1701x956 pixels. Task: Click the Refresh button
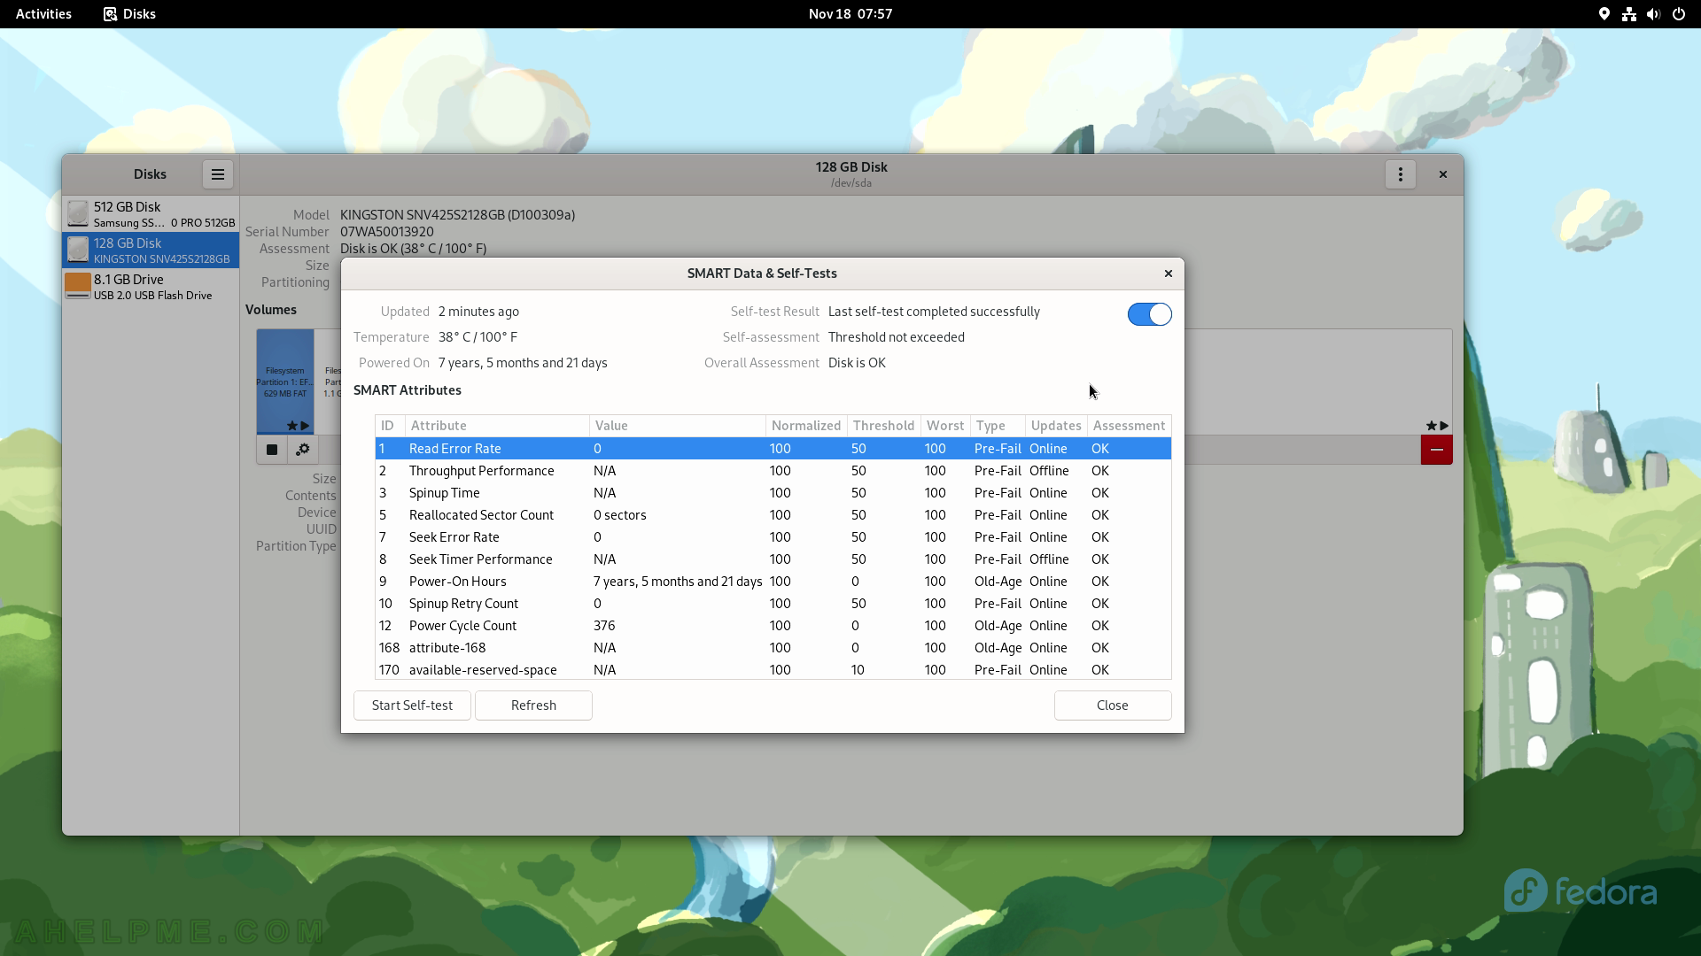pyautogui.click(x=533, y=705)
